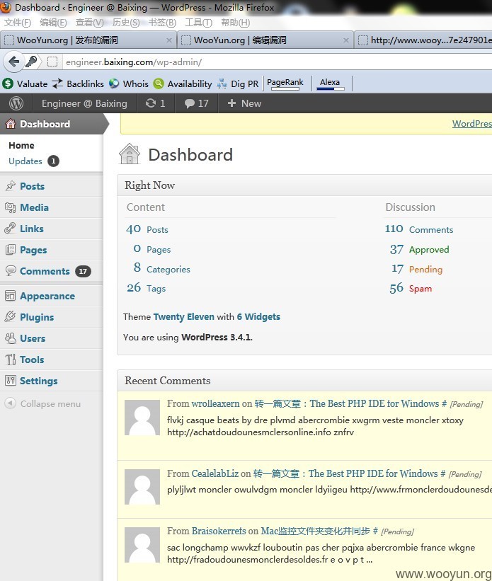Image resolution: width=492 pixels, height=581 pixels.
Task: Click the updates refresh icon in admin bar
Action: pos(151,103)
